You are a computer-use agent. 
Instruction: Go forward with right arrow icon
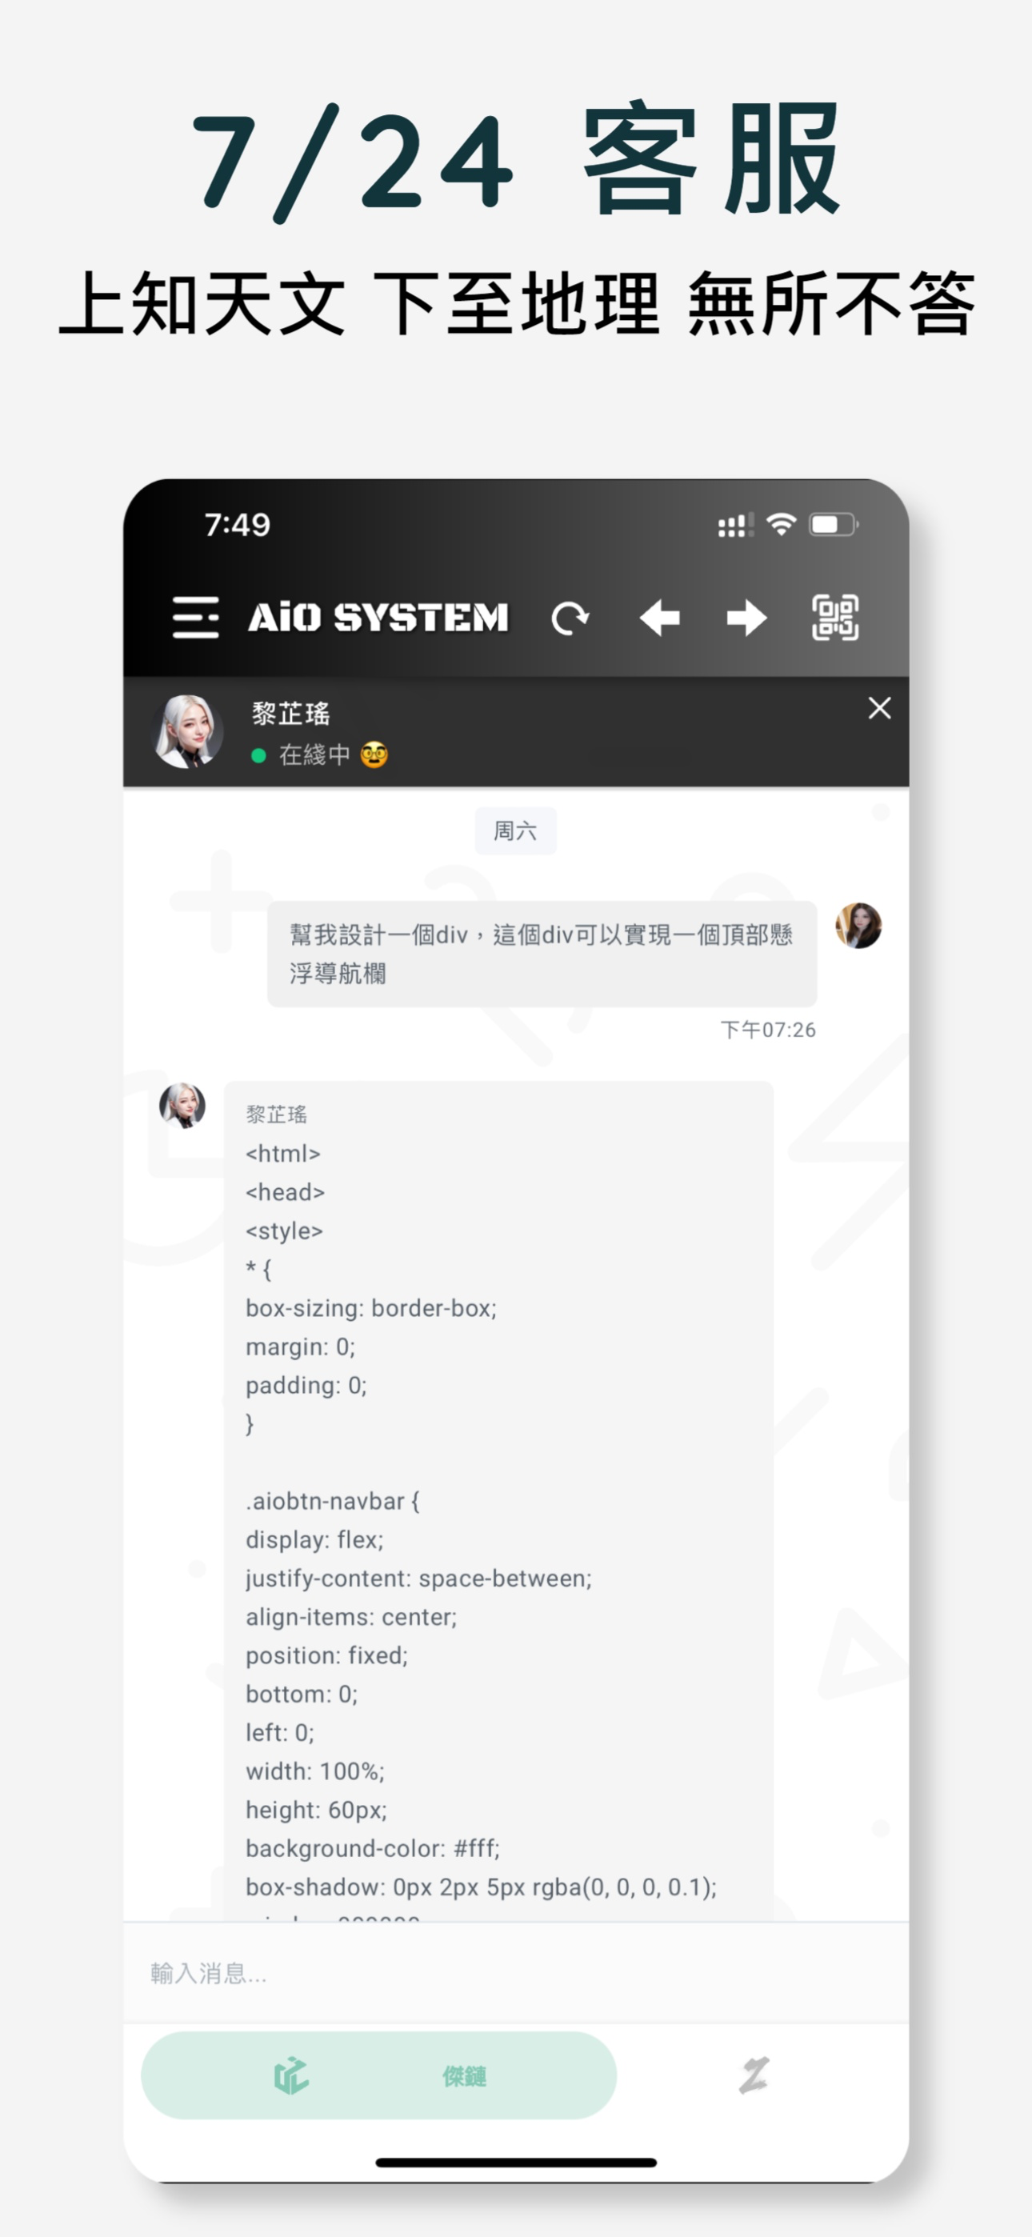coord(747,618)
